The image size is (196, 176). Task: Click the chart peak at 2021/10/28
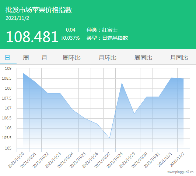pyautogui.click(x=122, y=83)
